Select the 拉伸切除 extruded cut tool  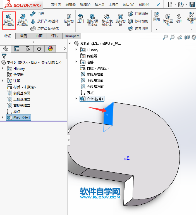(x=69, y=20)
